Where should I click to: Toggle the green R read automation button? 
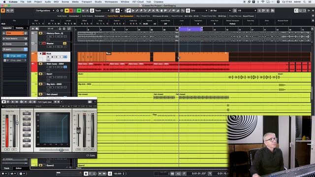point(79,10)
